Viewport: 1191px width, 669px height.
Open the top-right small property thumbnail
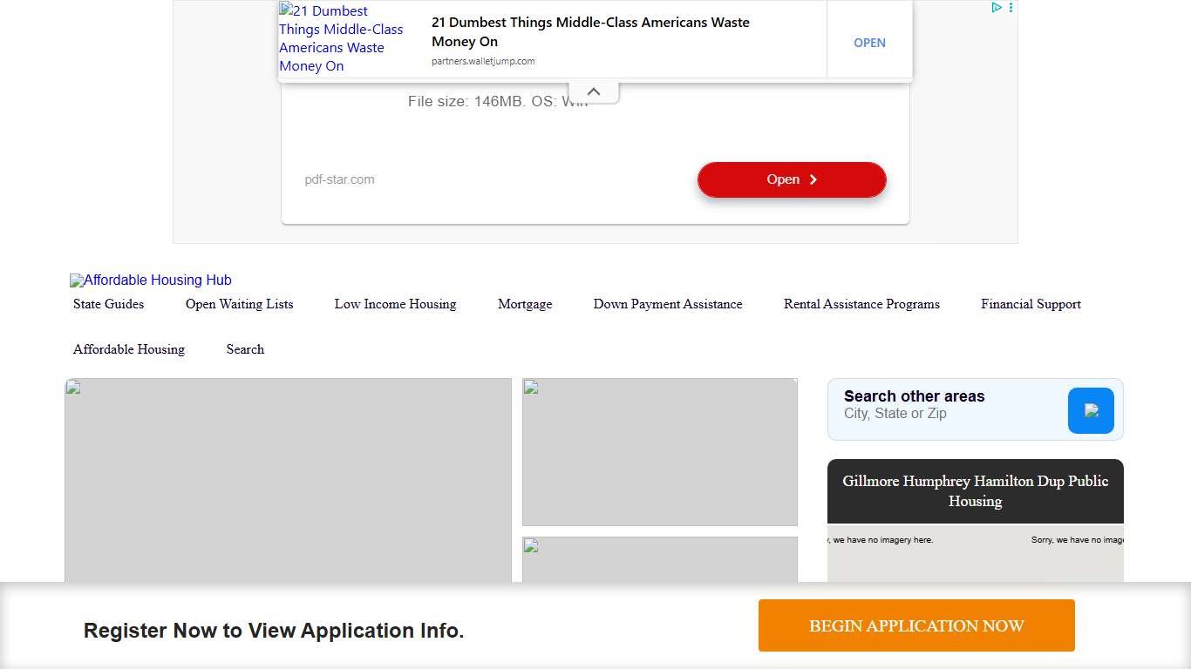pyautogui.click(x=659, y=451)
